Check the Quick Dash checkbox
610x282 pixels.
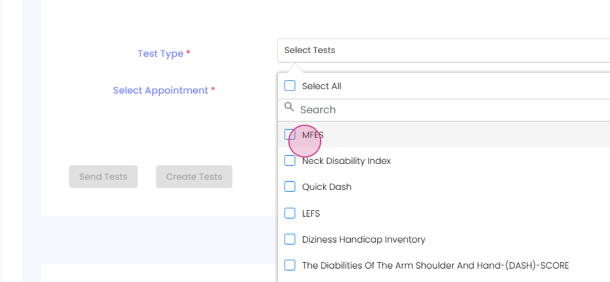coord(290,187)
